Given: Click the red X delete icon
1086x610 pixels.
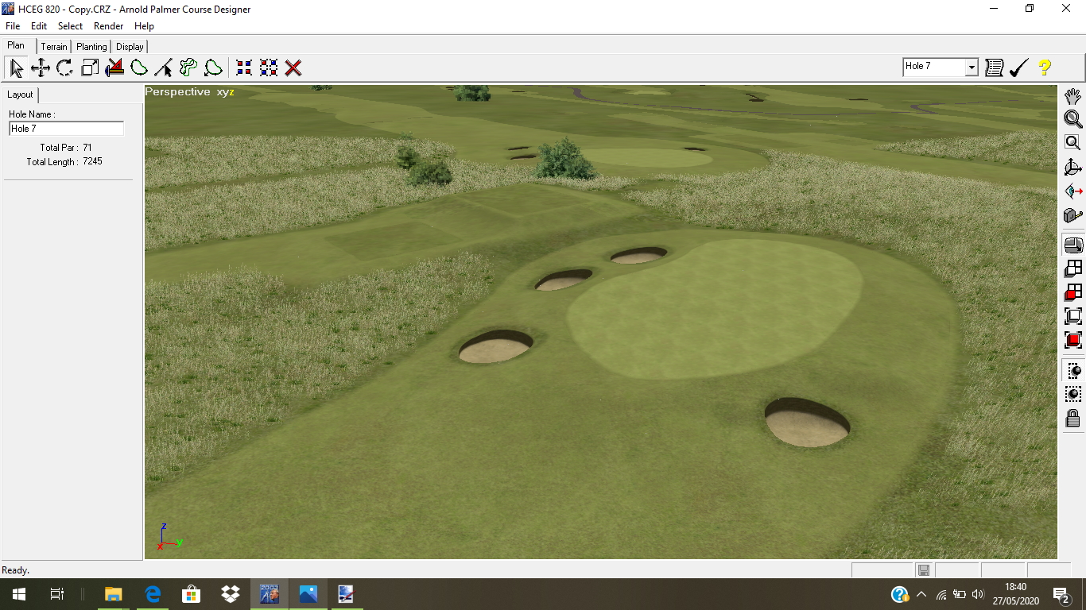Looking at the screenshot, I should click(x=293, y=68).
